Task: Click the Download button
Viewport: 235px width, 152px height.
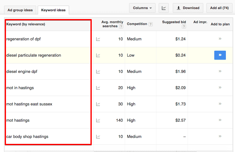Action: pos(188,8)
